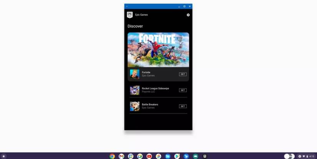Click the Rocket League Sideswipe icon
The width and height of the screenshot is (317, 159).
pyautogui.click(x=134, y=90)
